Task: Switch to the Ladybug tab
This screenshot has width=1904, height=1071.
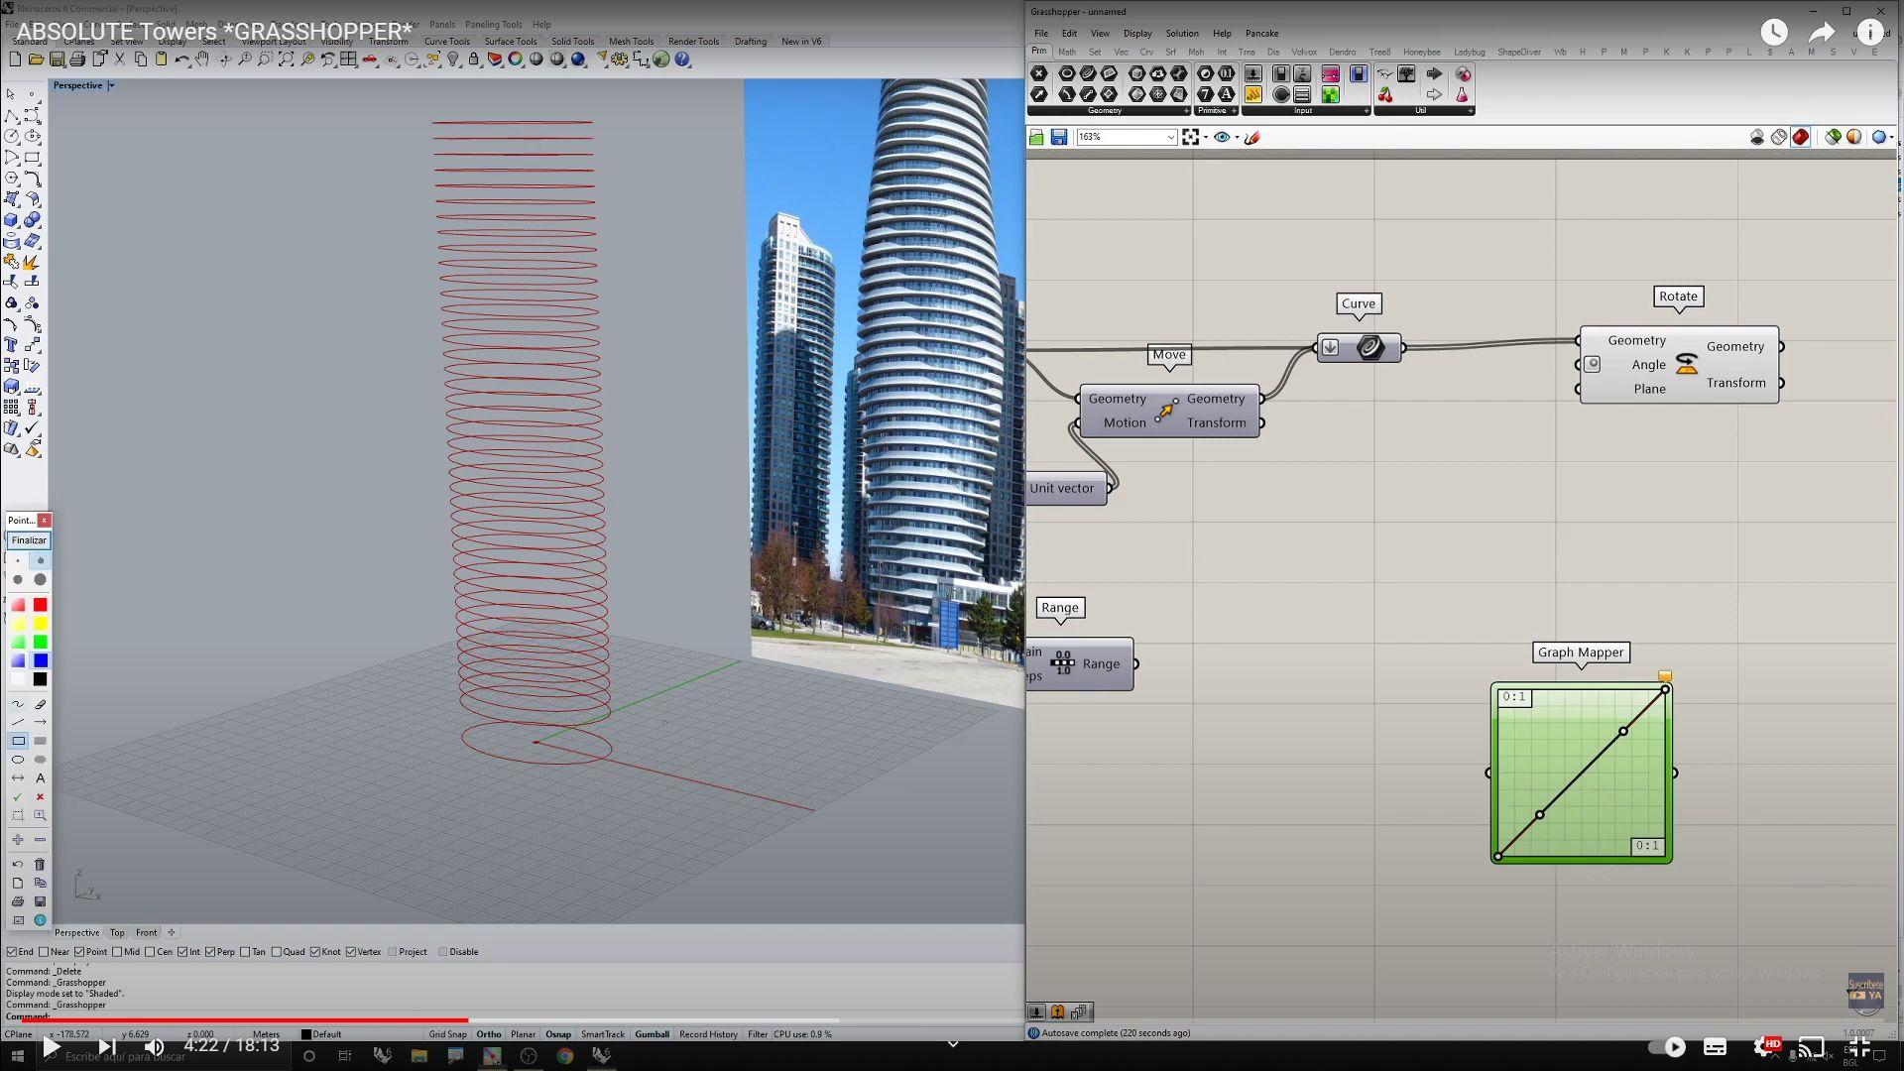Action: coord(1469,52)
